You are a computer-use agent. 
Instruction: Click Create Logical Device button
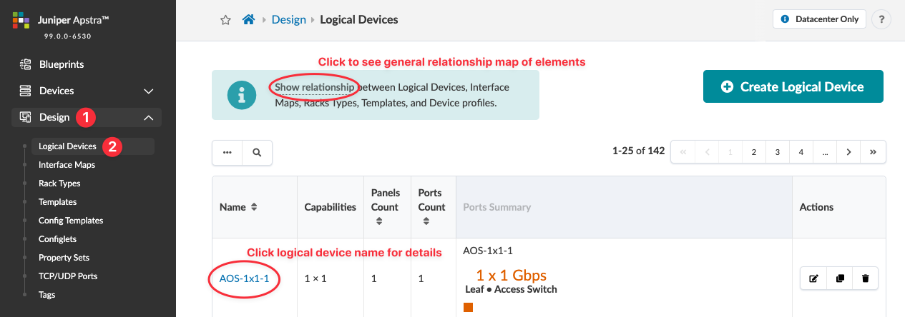[x=793, y=86]
